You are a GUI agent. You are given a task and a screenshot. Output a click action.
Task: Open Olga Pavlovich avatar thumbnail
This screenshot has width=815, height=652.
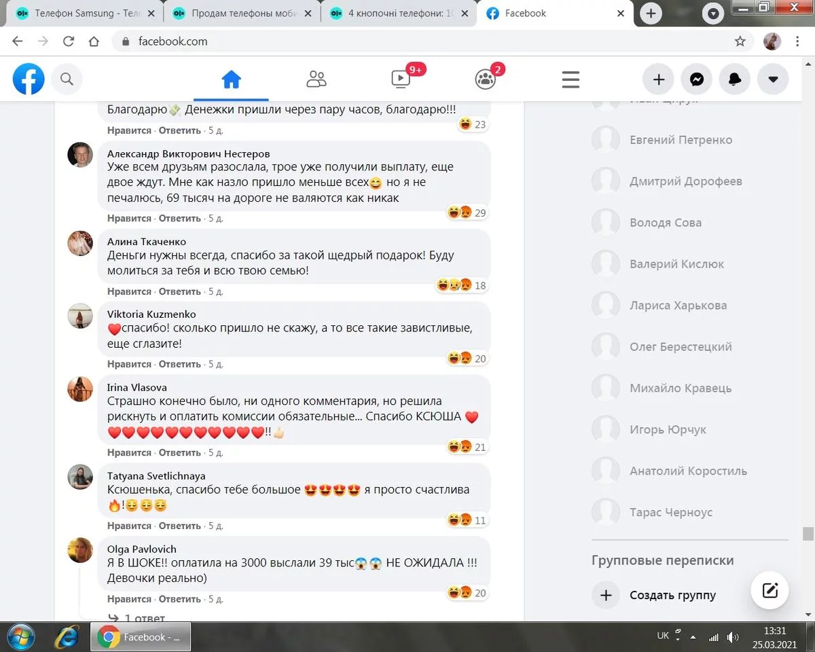(80, 550)
